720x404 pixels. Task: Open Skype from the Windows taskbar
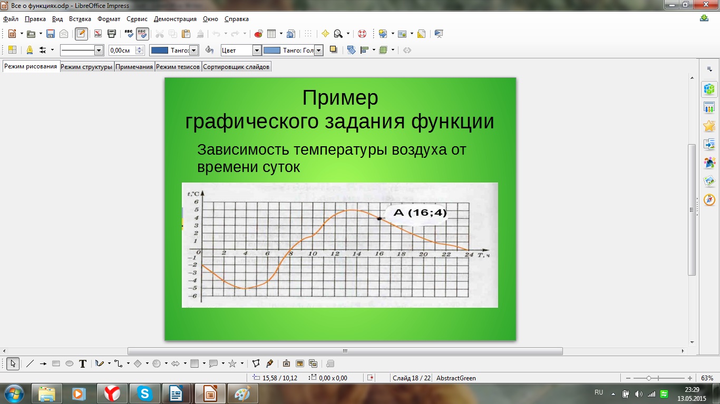(x=144, y=393)
